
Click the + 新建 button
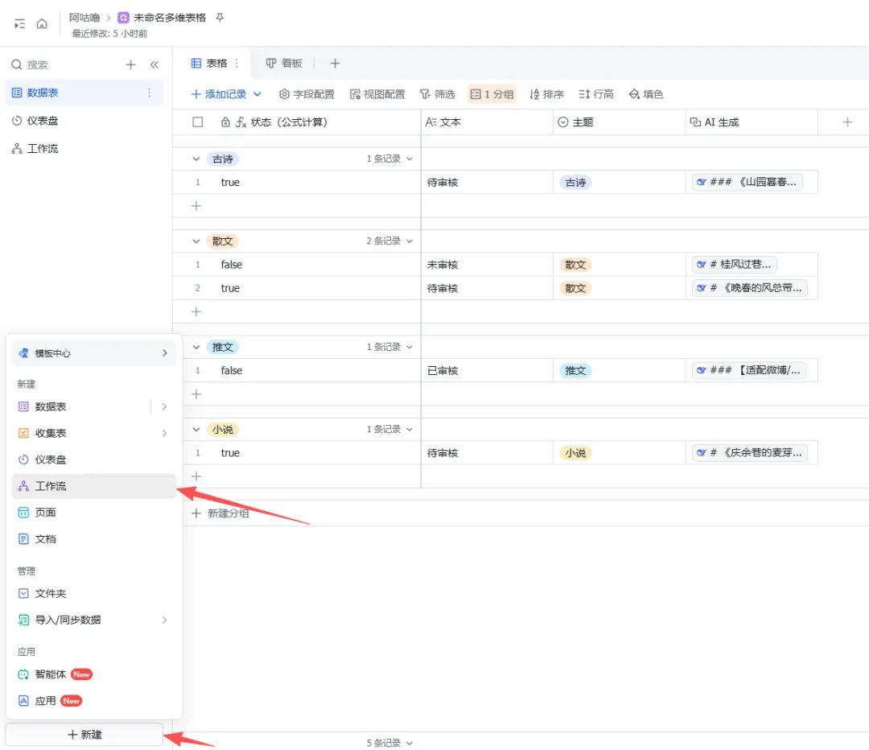84,735
